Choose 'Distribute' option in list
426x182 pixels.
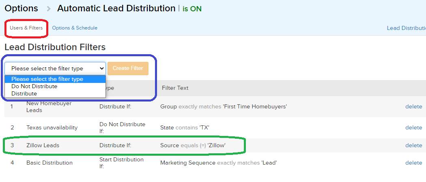[x=55, y=93]
